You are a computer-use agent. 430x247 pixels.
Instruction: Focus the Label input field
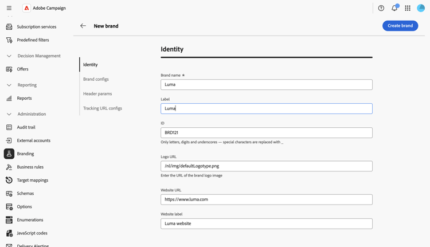(266, 108)
